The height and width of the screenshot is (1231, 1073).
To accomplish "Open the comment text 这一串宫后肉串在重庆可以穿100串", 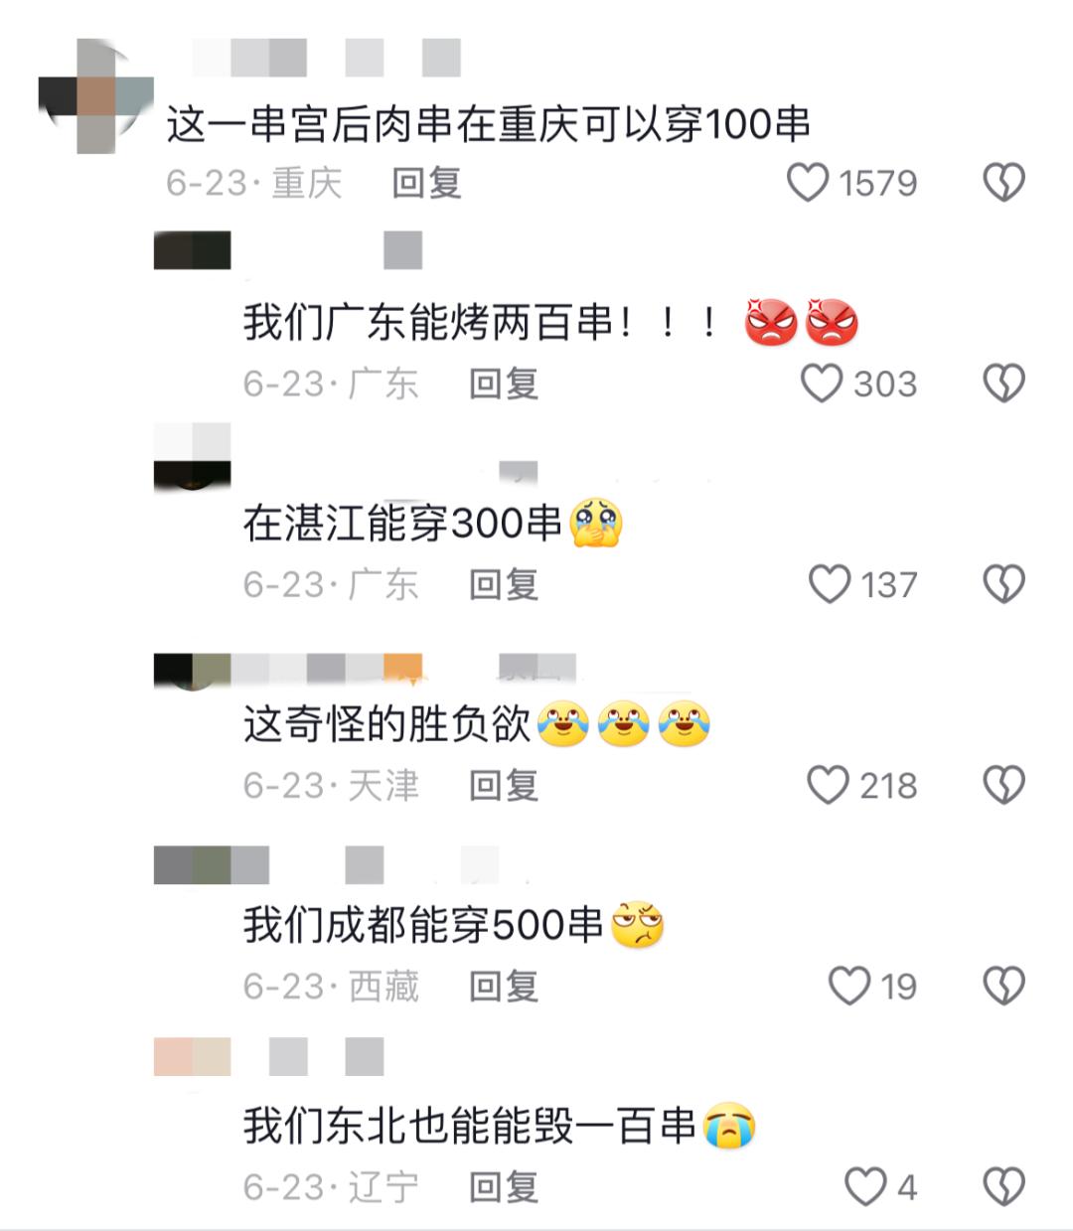I will tap(488, 124).
